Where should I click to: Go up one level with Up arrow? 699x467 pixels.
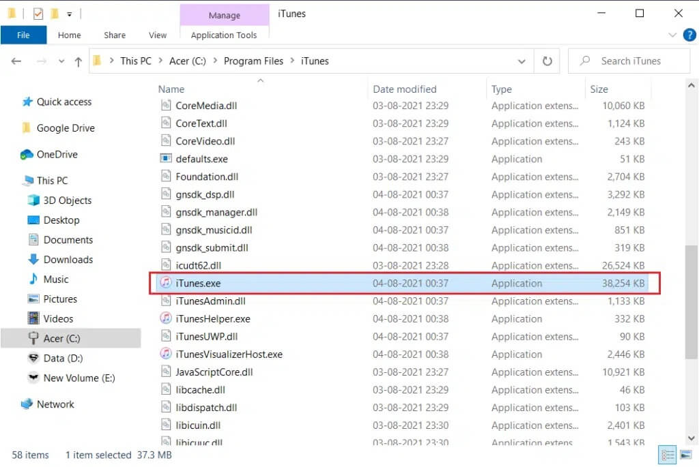point(79,61)
